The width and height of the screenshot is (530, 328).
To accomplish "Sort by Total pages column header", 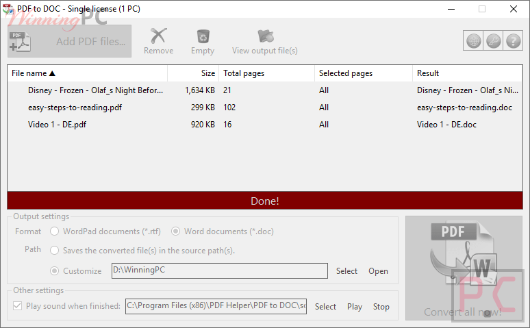I will (266, 73).
